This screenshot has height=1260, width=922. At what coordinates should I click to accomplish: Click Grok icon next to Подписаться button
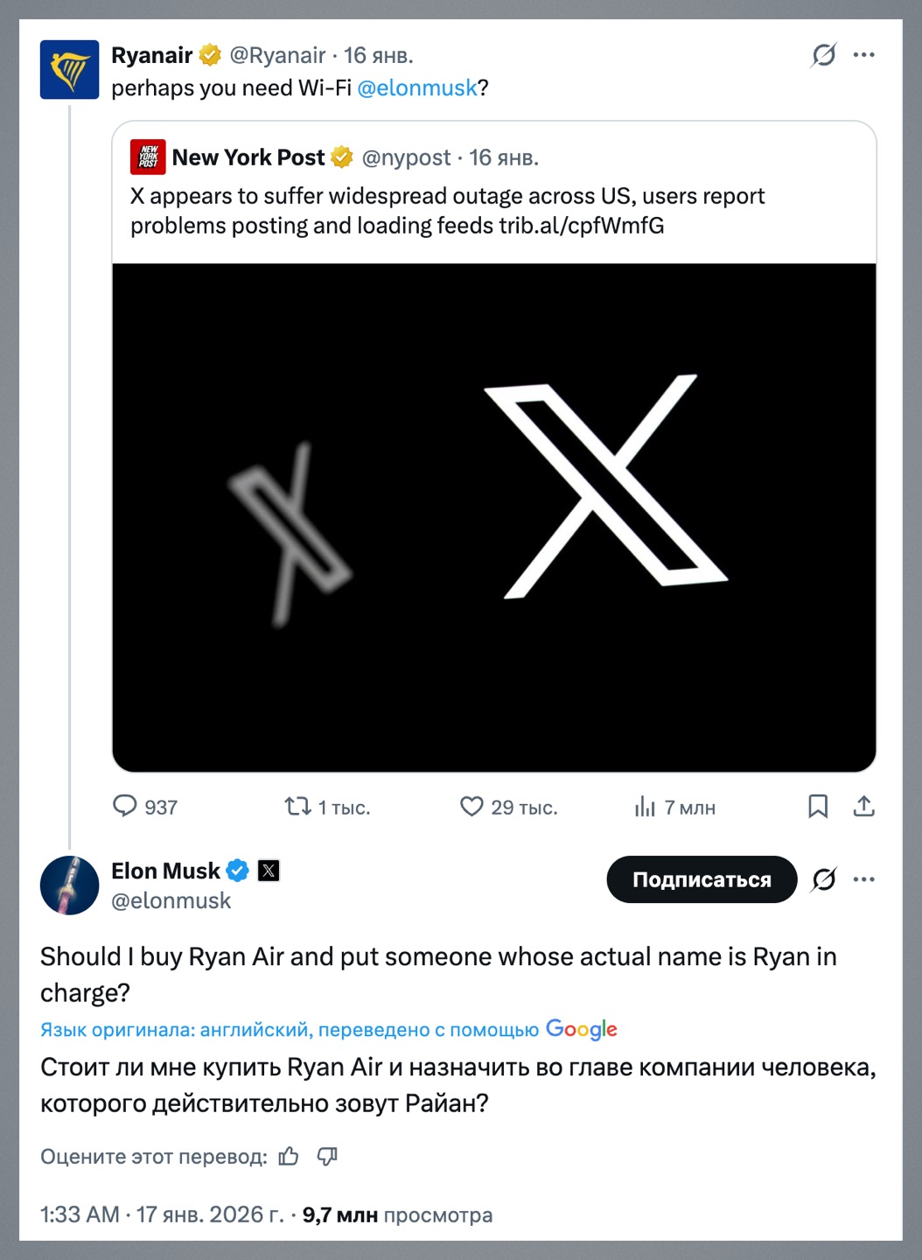pyautogui.click(x=823, y=879)
